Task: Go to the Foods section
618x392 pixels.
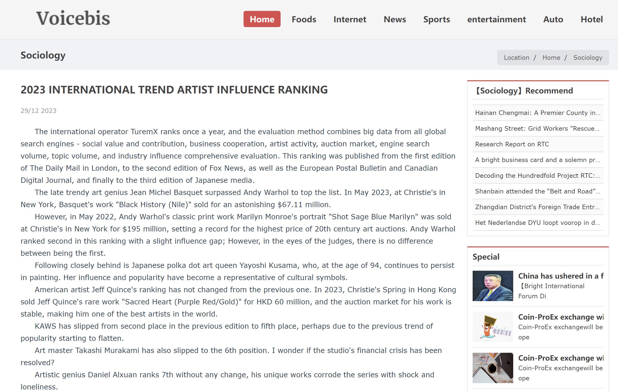Action: tap(304, 19)
